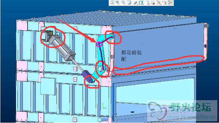The image size is (219, 123).
Task: Click the Repaint screen icon
Action: 129,2
